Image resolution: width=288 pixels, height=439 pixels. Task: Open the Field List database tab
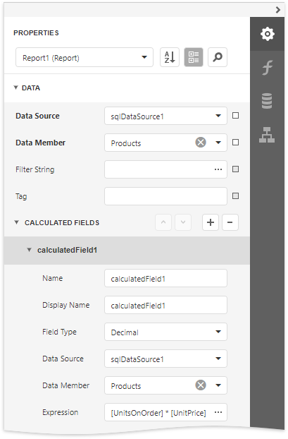point(267,101)
